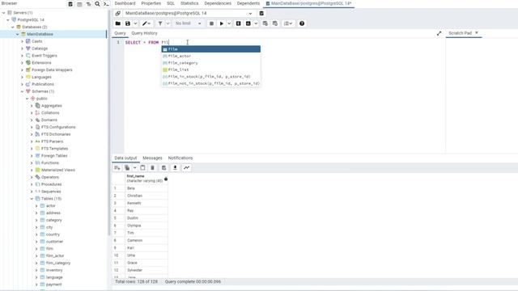Click the Filtered Rows icon in the Browser toolbar
This screenshot has height=291, width=518.
[88, 4]
